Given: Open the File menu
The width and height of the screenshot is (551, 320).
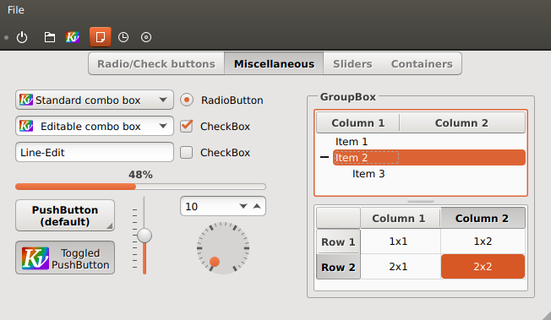Looking at the screenshot, I should click(16, 10).
